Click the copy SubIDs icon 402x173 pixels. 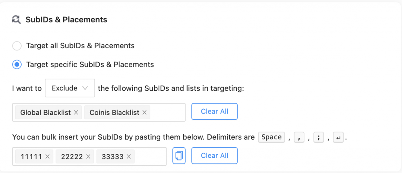[179, 156]
